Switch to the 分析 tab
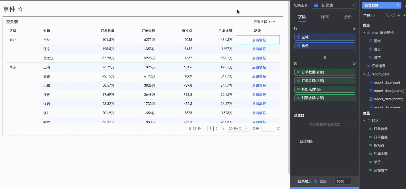The width and height of the screenshot is (406, 189). (348, 17)
